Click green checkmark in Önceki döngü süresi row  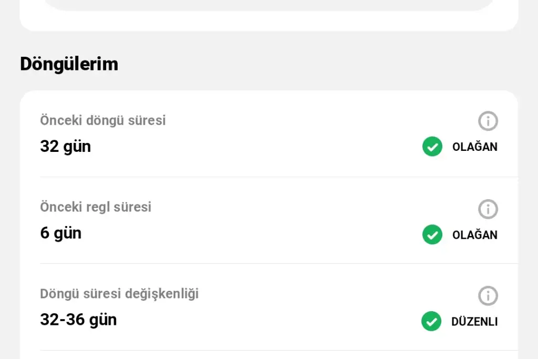coord(432,147)
